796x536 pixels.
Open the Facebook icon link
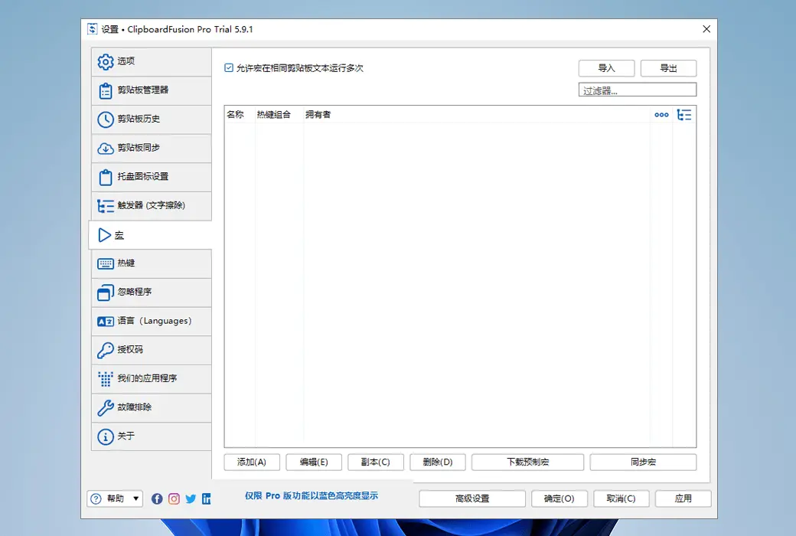point(158,499)
